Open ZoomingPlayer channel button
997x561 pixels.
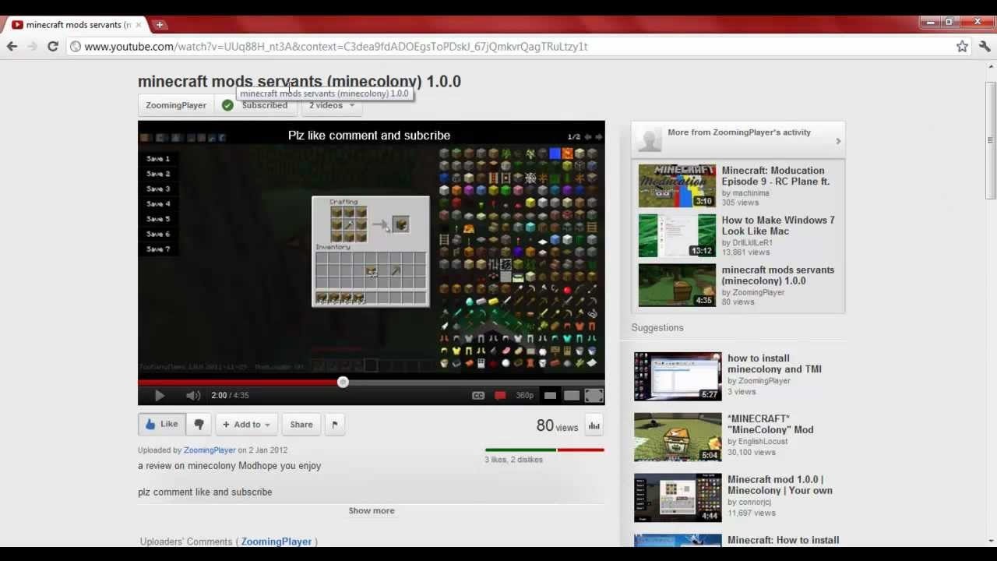click(176, 105)
